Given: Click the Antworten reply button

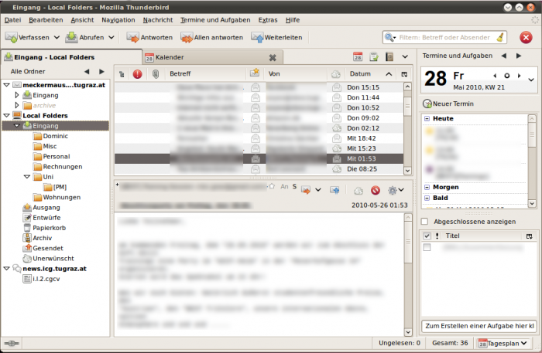Looking at the screenshot, I should (149, 37).
